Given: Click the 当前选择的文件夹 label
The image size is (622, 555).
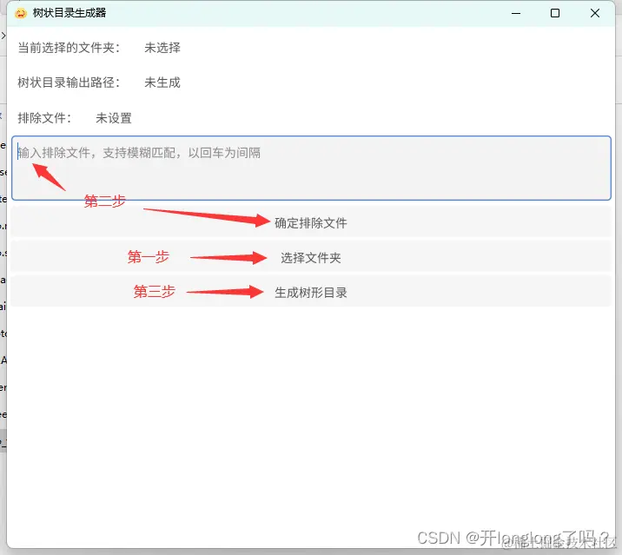Looking at the screenshot, I should [69, 48].
